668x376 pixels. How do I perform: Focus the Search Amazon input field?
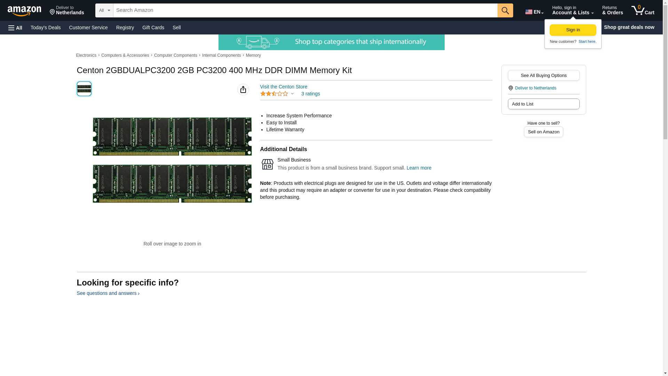305,10
